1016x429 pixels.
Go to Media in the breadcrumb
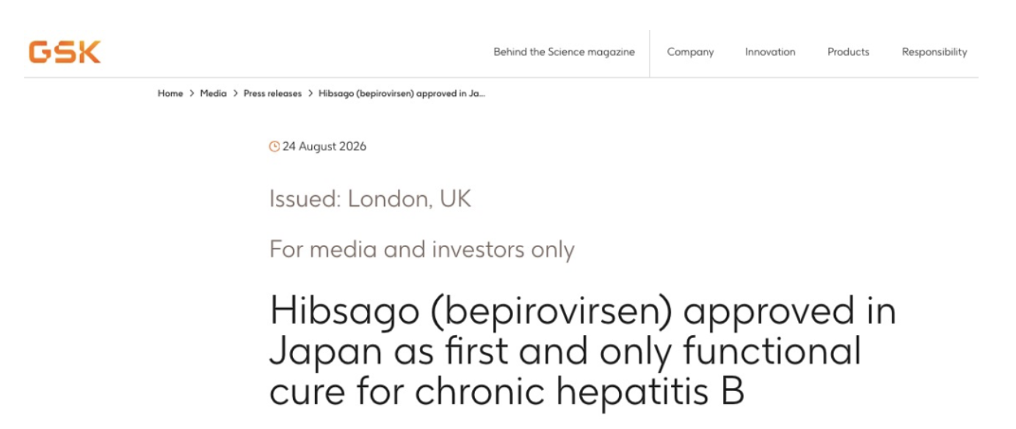(x=214, y=94)
